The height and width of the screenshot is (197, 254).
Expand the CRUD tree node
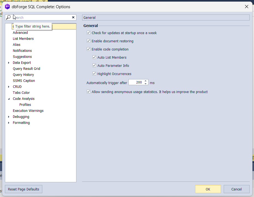point(9,87)
